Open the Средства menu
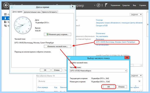 126,5
